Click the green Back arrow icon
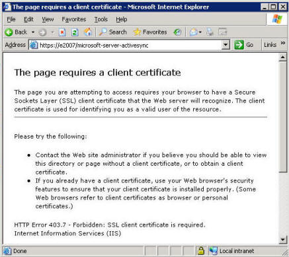The image size is (289, 257). tap(9, 32)
